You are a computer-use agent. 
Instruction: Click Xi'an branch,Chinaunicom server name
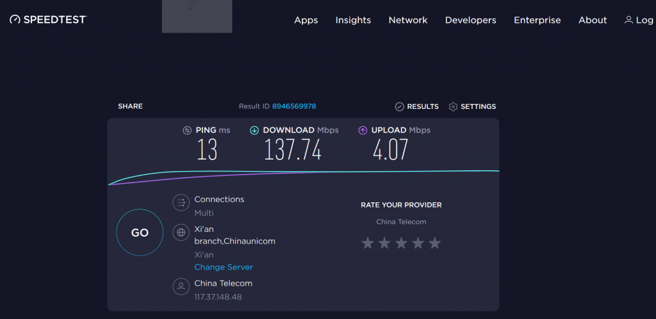[234, 235]
